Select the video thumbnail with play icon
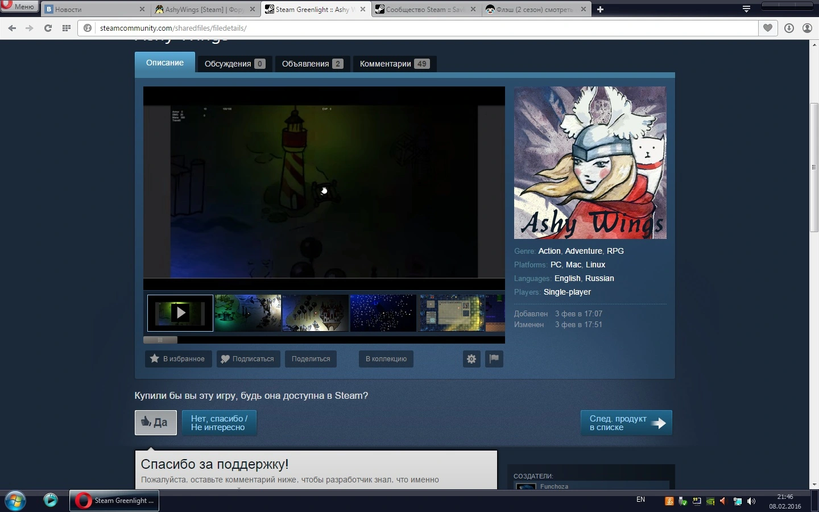This screenshot has width=819, height=512. [x=180, y=313]
